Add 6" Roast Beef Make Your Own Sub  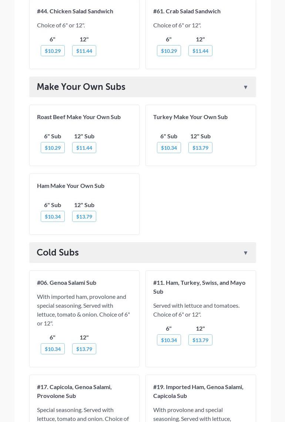click(53, 148)
